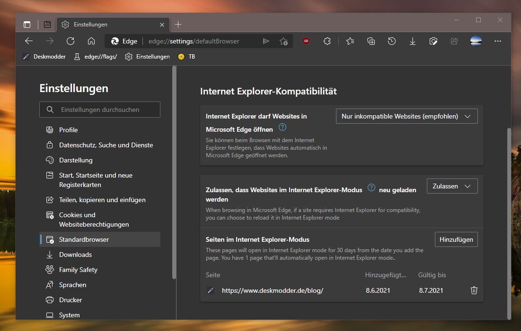
Task: Open the Downloads toolbar button
Action: [412, 41]
